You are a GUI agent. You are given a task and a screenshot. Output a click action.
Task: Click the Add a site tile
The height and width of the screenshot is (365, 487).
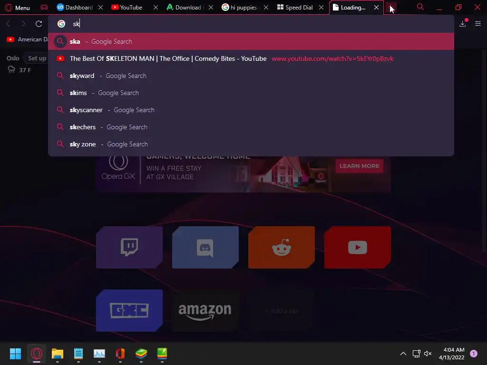(x=282, y=310)
